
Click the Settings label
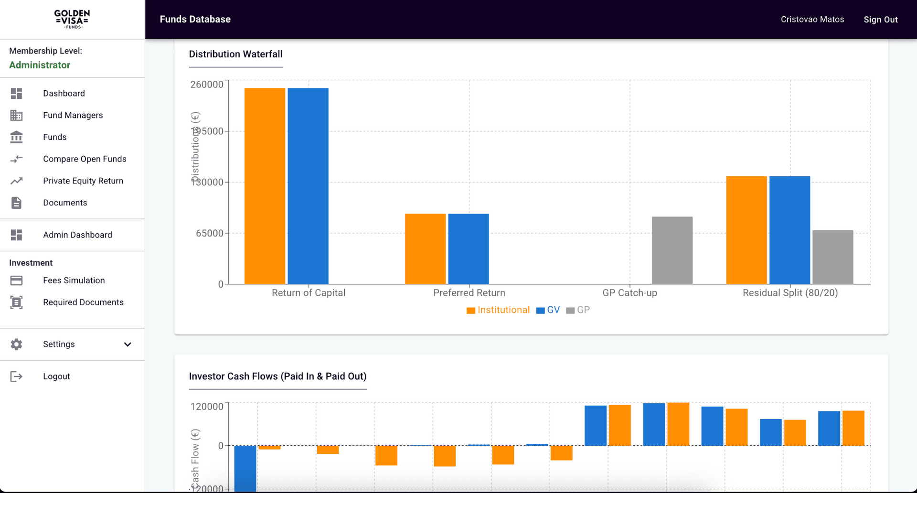(x=59, y=344)
